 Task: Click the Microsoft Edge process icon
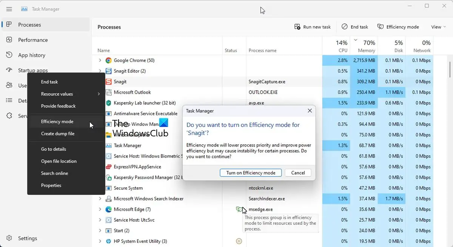pyautogui.click(x=108, y=209)
